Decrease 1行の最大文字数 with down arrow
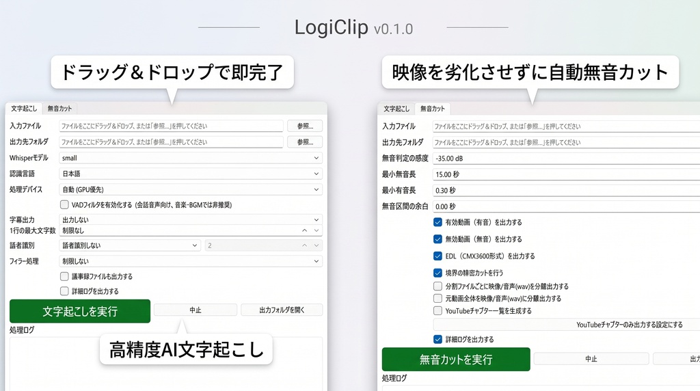Screen dimensions: 700x391 (317, 230)
